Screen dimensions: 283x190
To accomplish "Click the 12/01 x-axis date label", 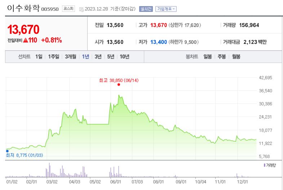I will click(x=242, y=182).
